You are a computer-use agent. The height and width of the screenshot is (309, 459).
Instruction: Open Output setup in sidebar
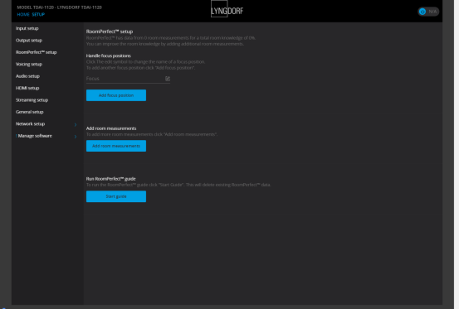(x=29, y=41)
